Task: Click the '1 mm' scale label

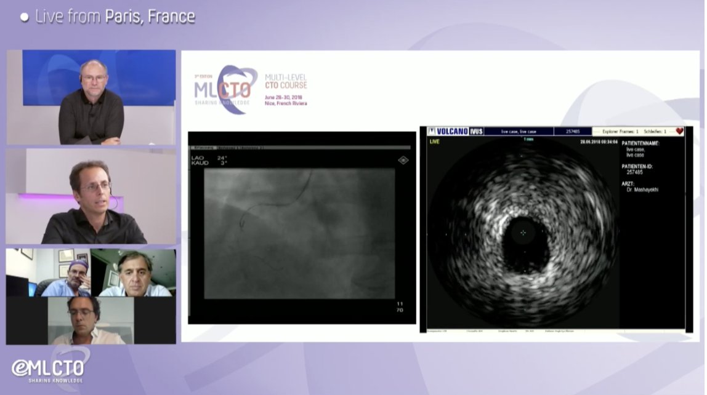Action: (x=528, y=140)
